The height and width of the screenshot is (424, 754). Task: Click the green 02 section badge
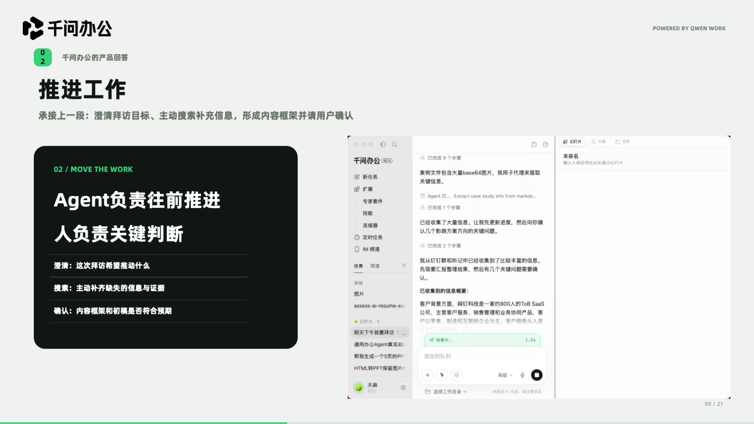coord(43,57)
